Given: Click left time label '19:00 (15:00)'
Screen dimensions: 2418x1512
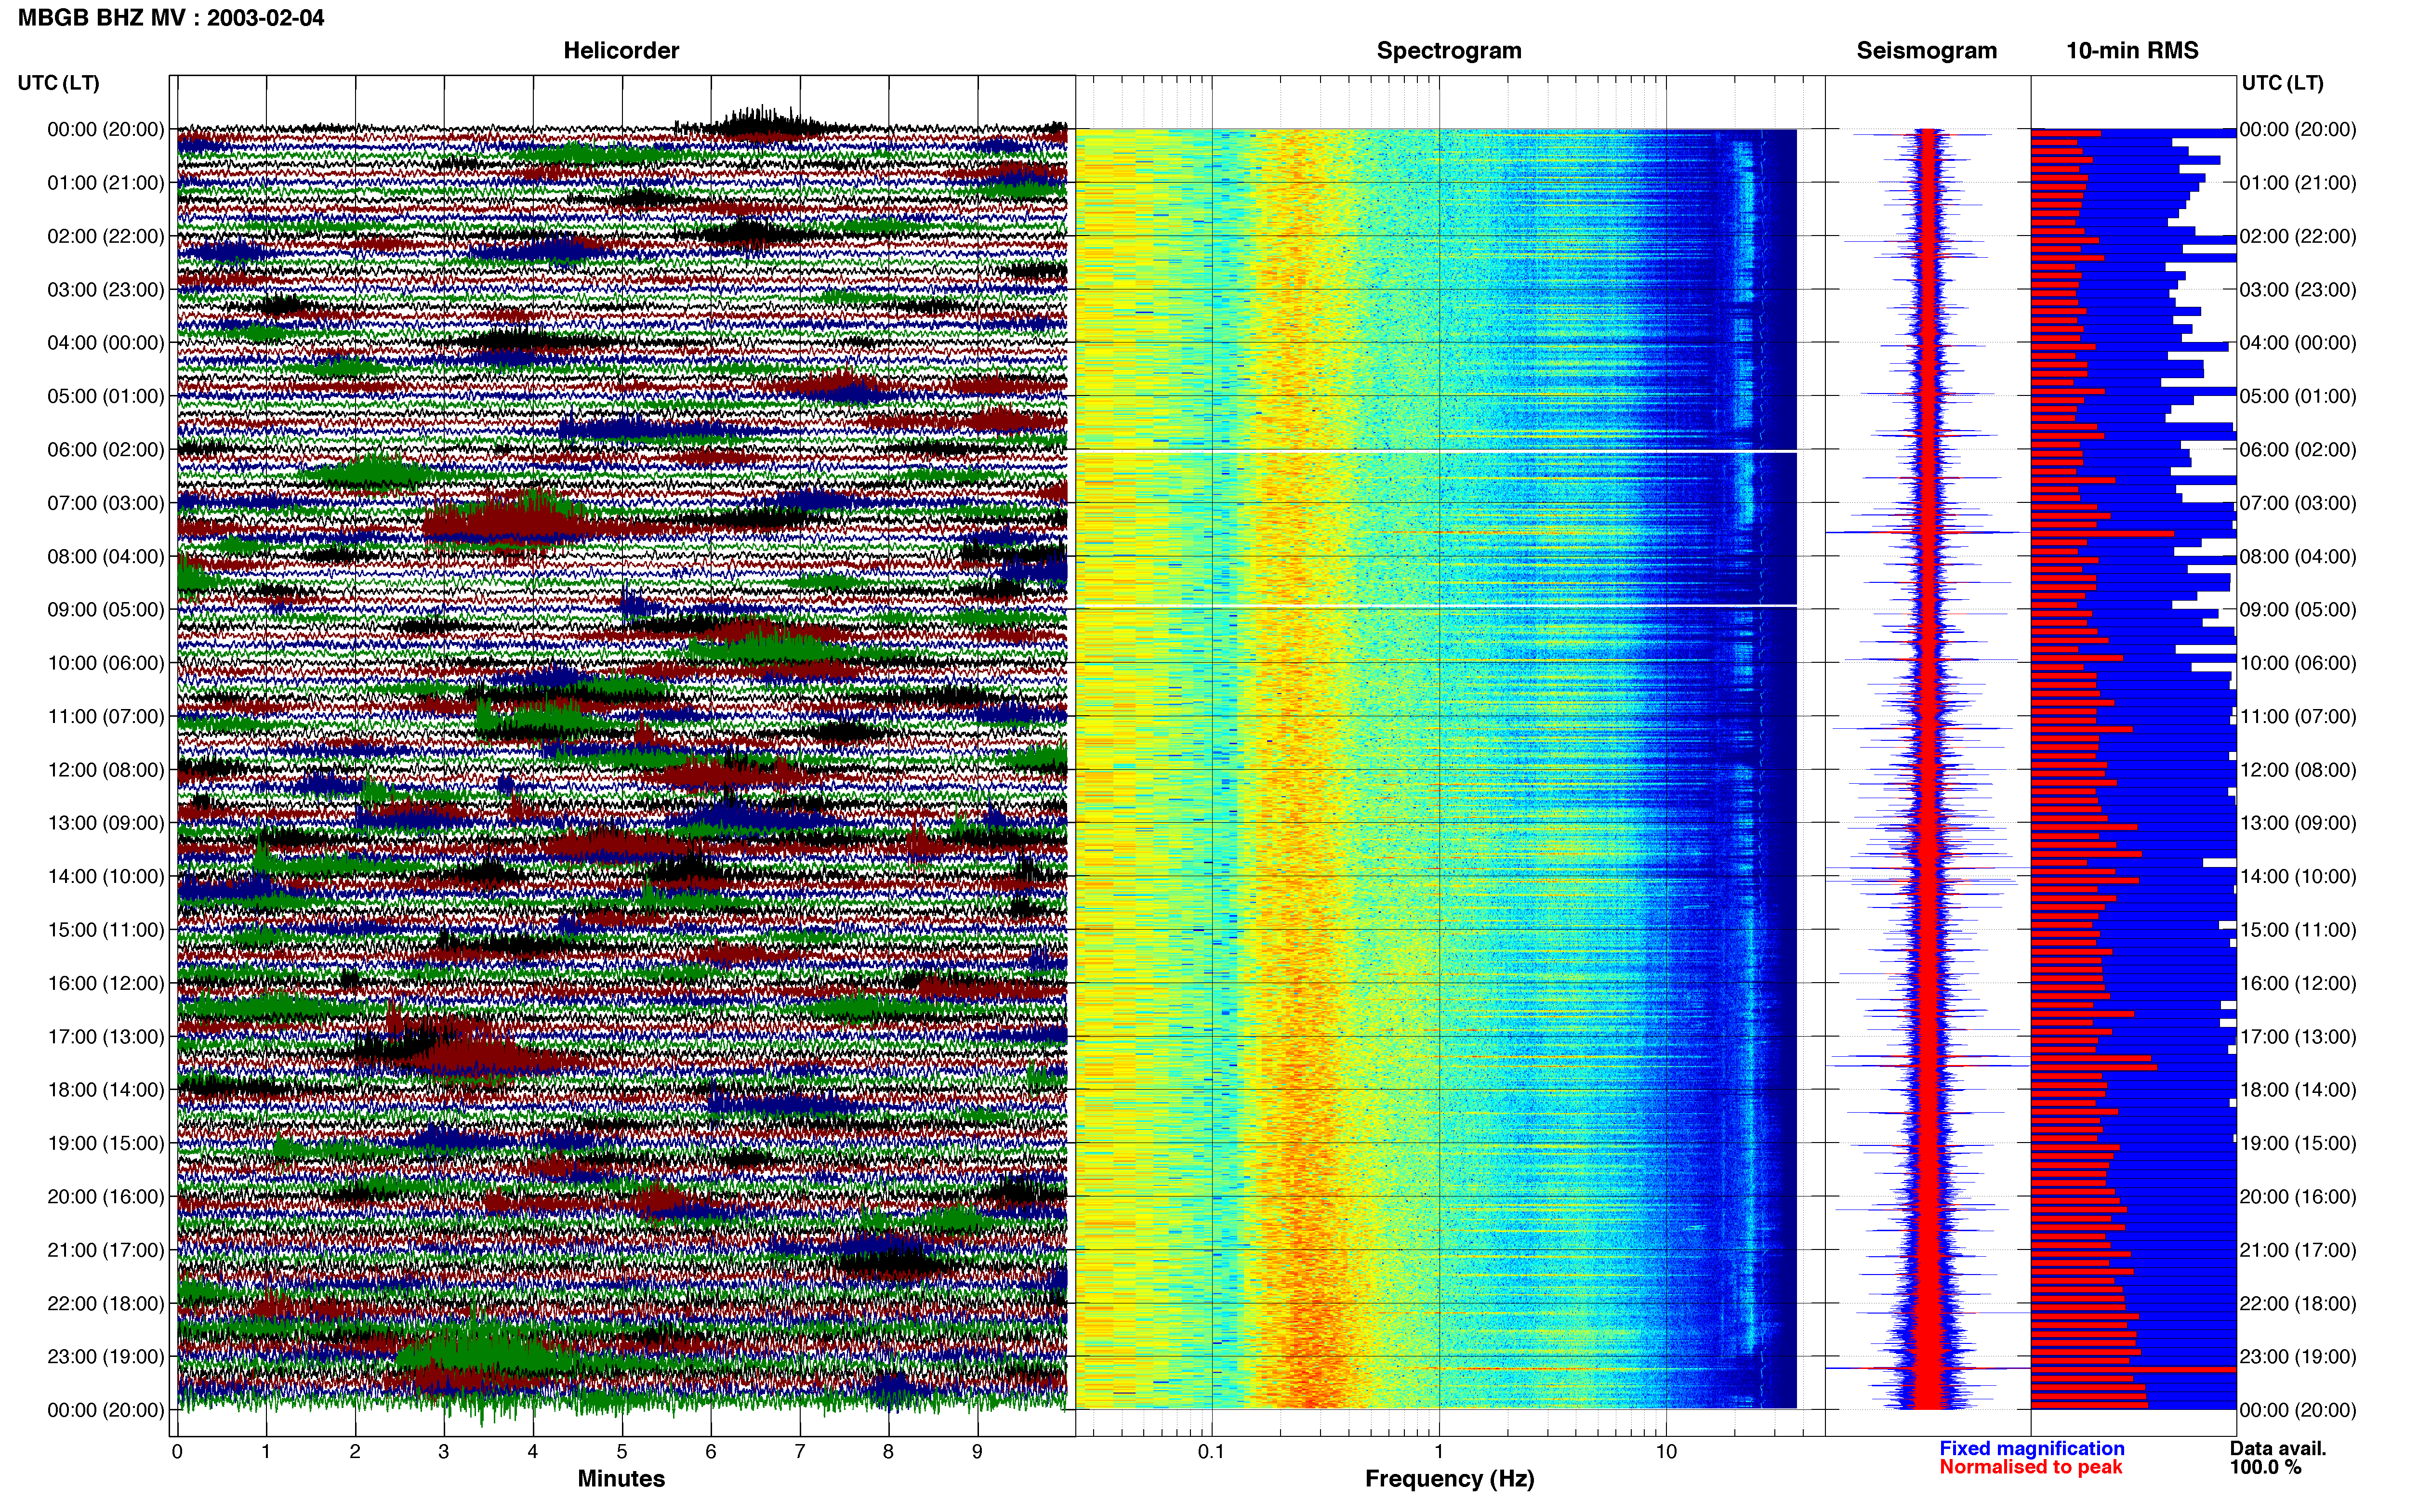Looking at the screenshot, I should point(105,1143).
